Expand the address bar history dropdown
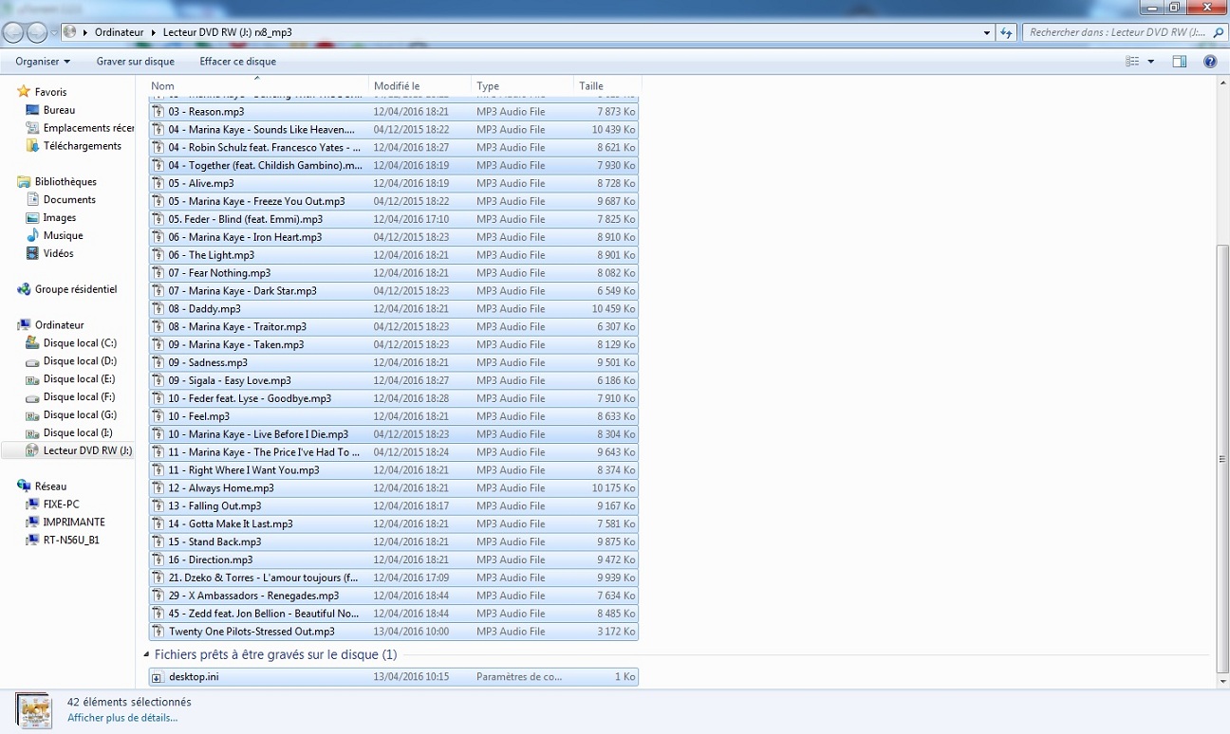The width and height of the screenshot is (1230, 734). point(987,32)
